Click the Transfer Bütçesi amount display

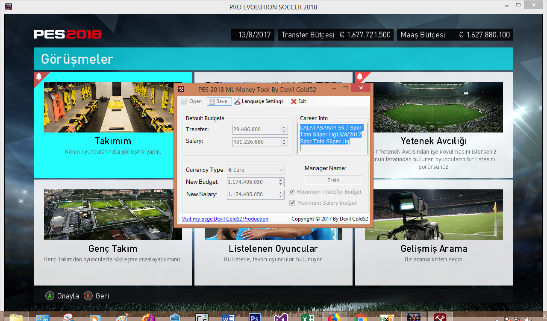tap(336, 35)
